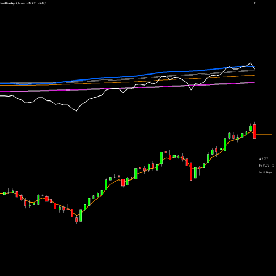This screenshot has width=276, height=276.
Task: Click the volume text starting 'V: 3.14'
Action: (266, 166)
